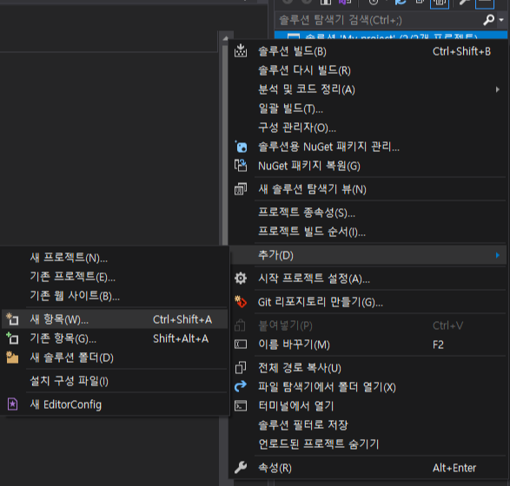Open 새 솔루션 탐색기 뷰(N)
510x486 pixels.
coord(368,189)
